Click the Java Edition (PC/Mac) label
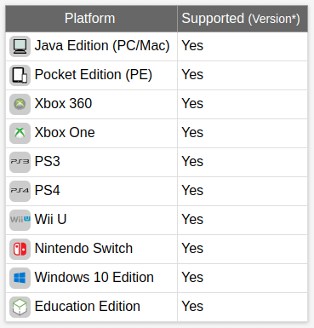Screen dimensions: 314x328 [x=102, y=46]
